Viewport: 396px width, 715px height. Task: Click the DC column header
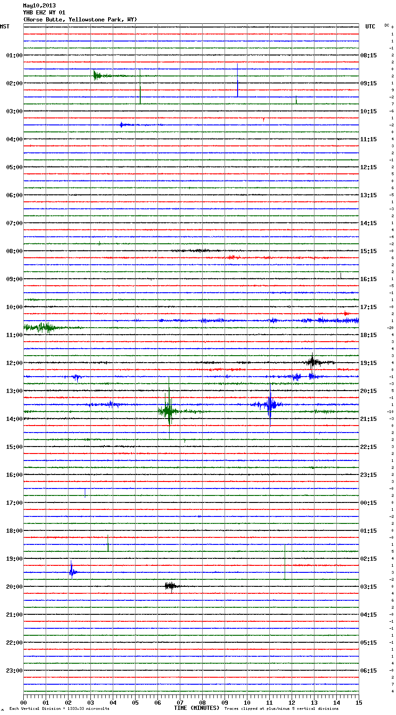click(x=387, y=25)
